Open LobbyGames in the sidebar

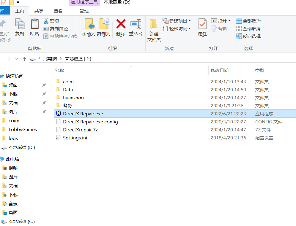(20, 130)
